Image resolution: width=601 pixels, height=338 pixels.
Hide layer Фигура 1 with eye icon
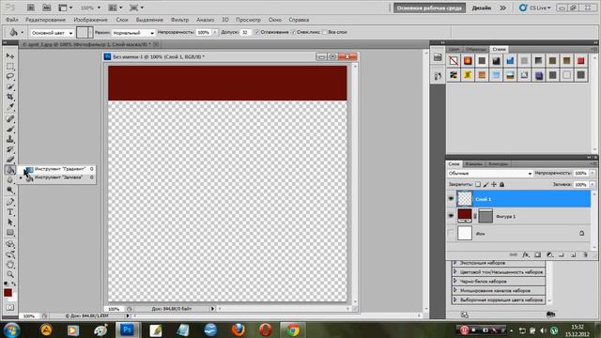[x=451, y=216]
